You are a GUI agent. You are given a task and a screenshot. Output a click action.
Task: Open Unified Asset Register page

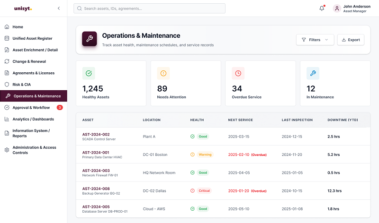pyautogui.click(x=32, y=38)
